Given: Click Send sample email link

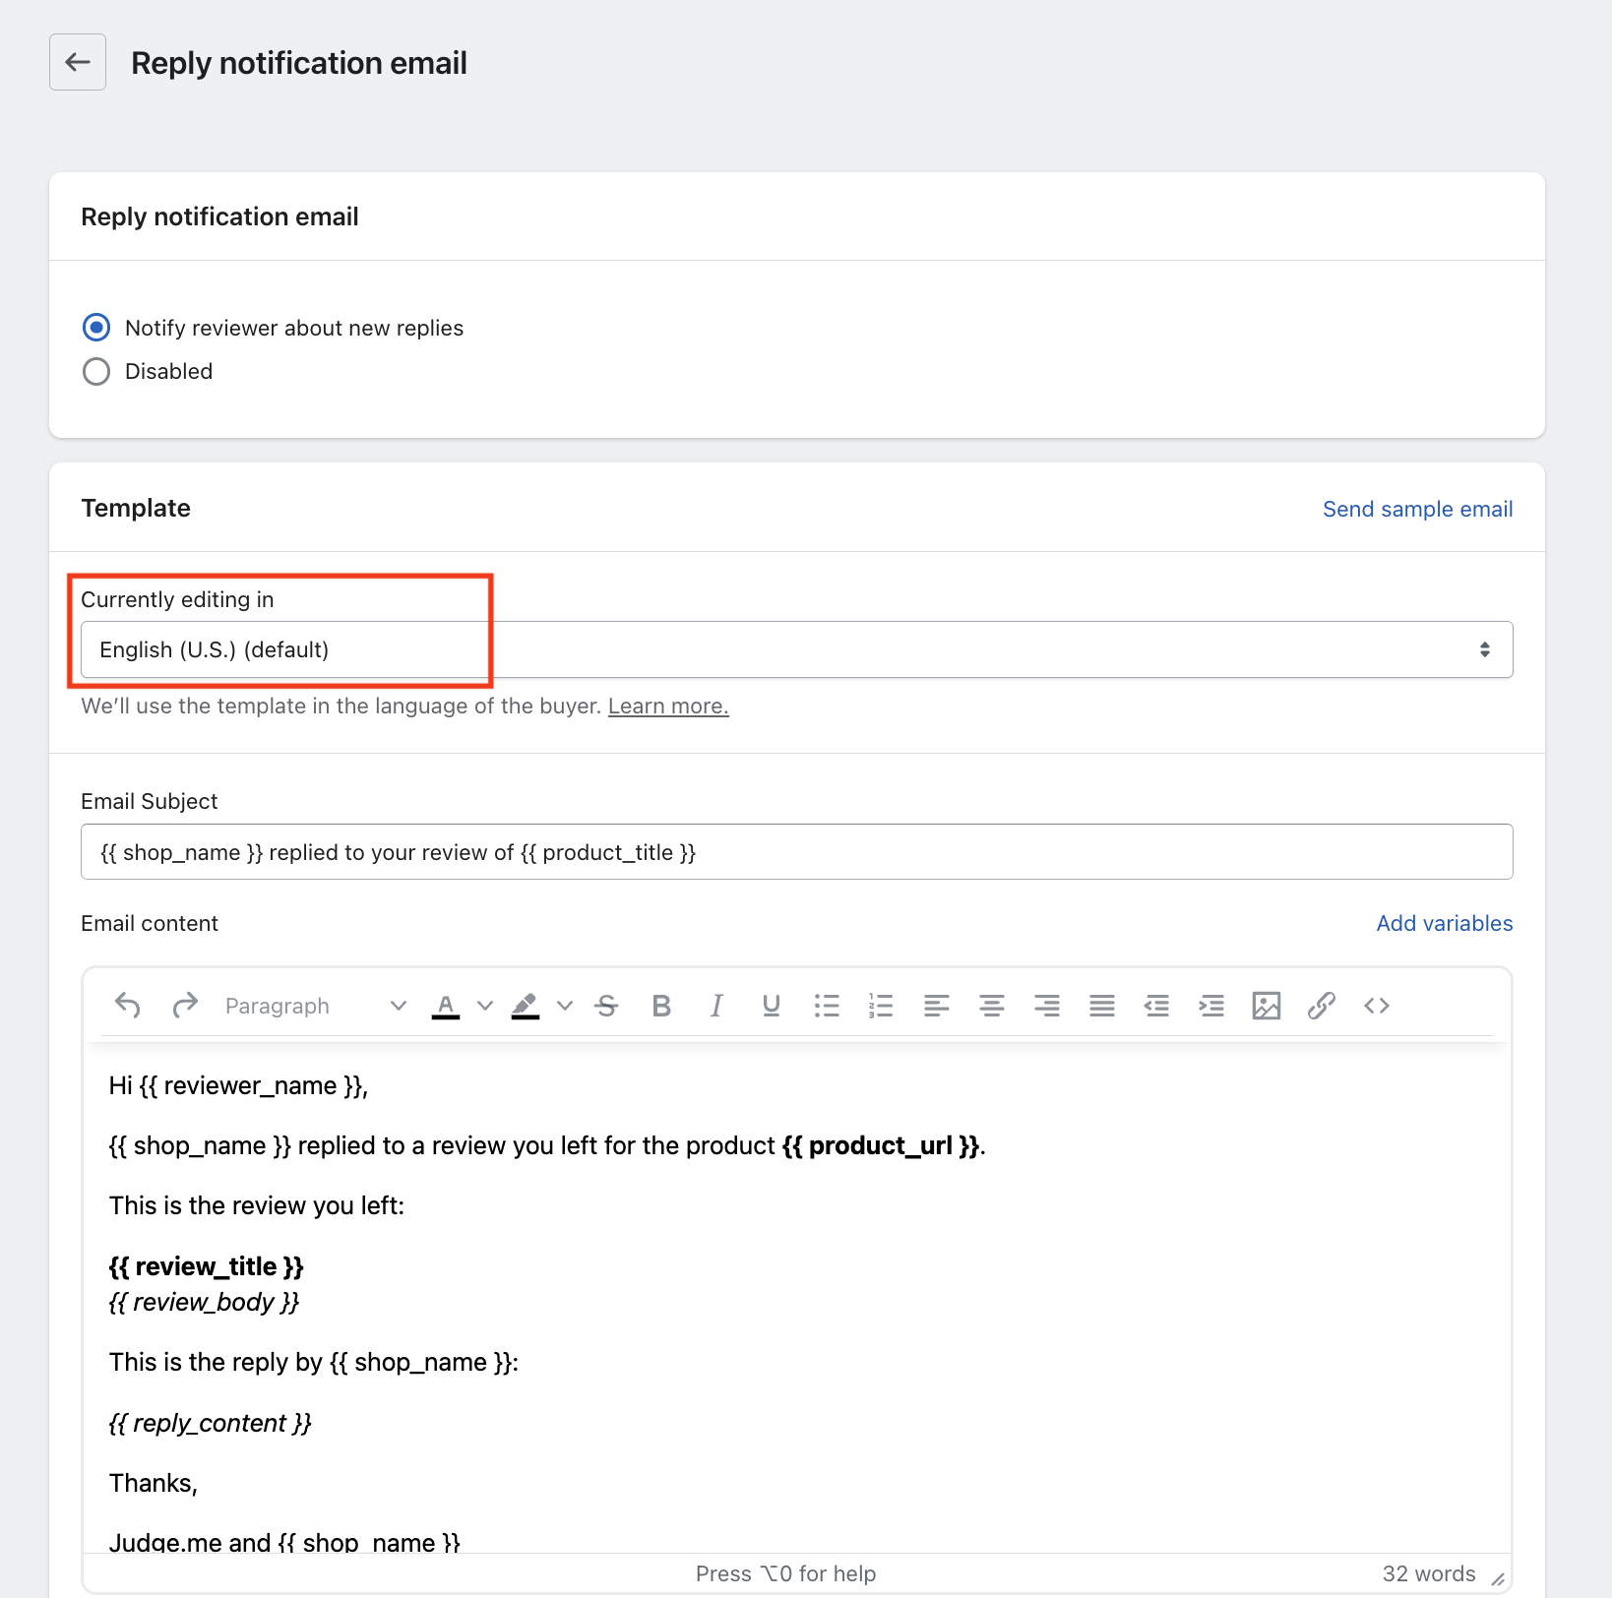Looking at the screenshot, I should tap(1417, 509).
